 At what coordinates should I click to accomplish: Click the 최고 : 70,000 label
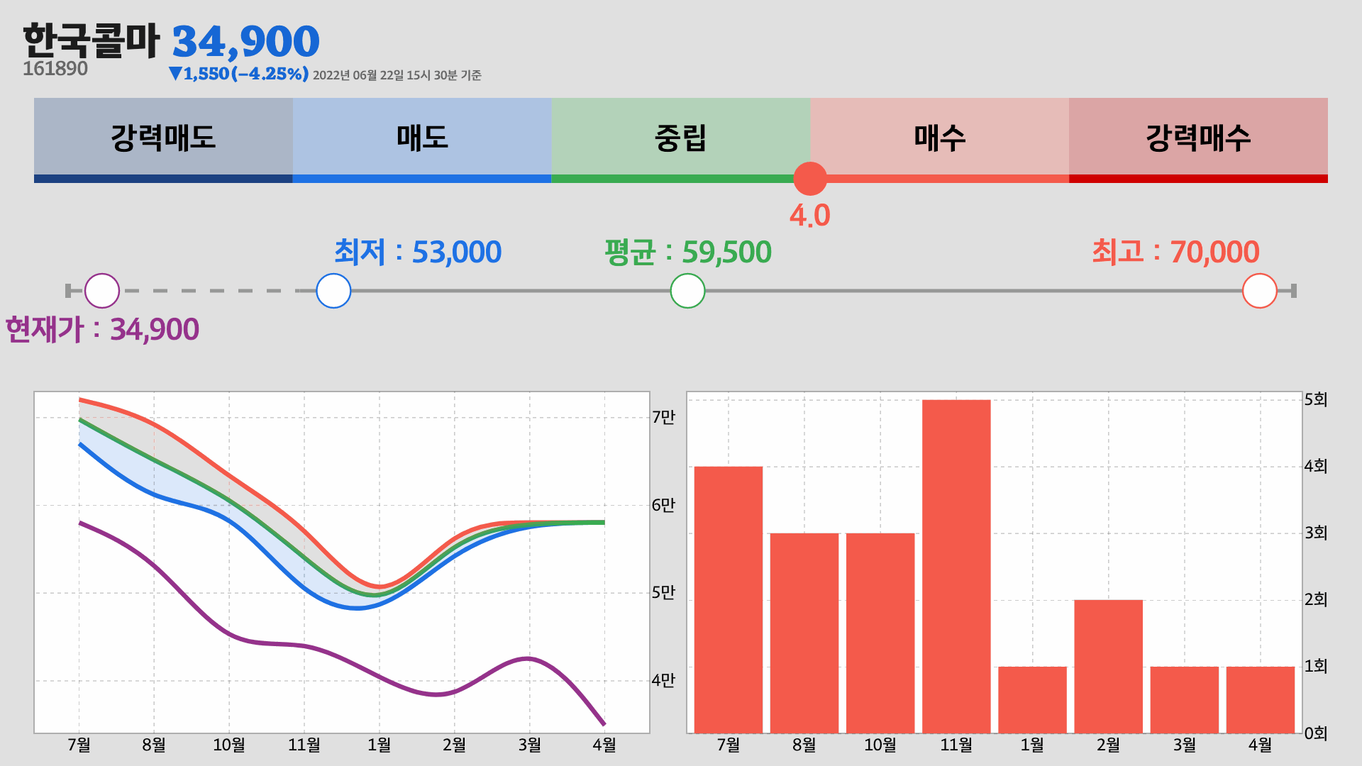[x=1175, y=252]
